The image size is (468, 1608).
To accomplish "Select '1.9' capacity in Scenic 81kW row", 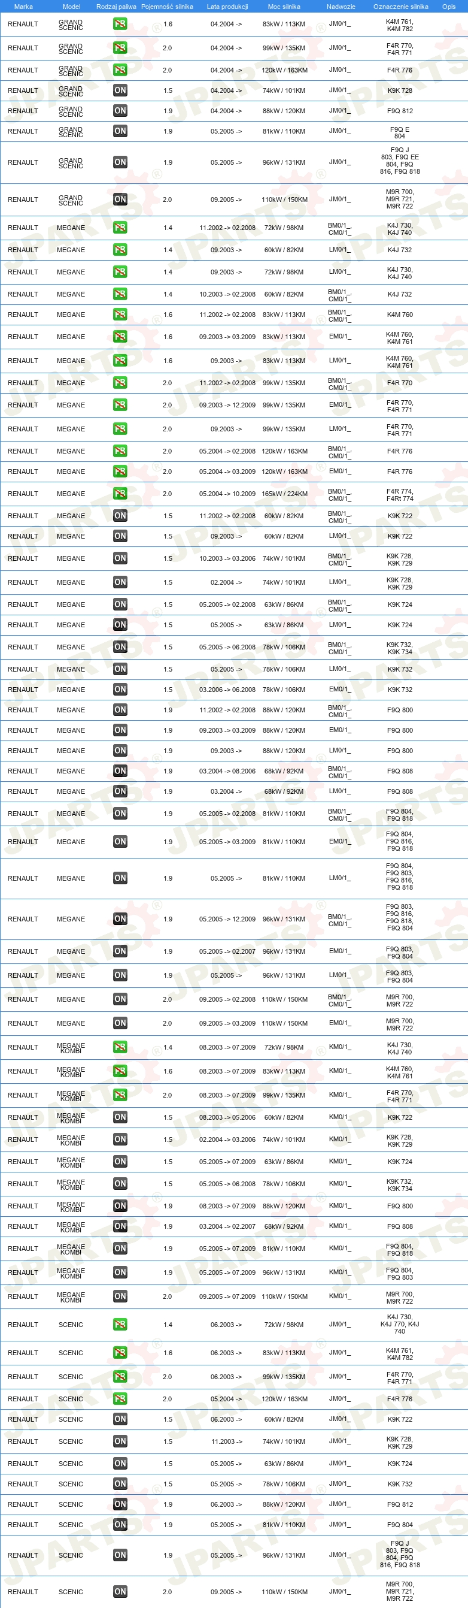I will point(168,1525).
